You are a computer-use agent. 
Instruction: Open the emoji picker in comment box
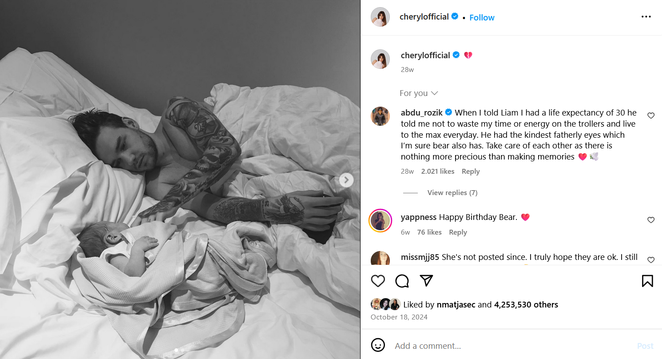pos(378,345)
